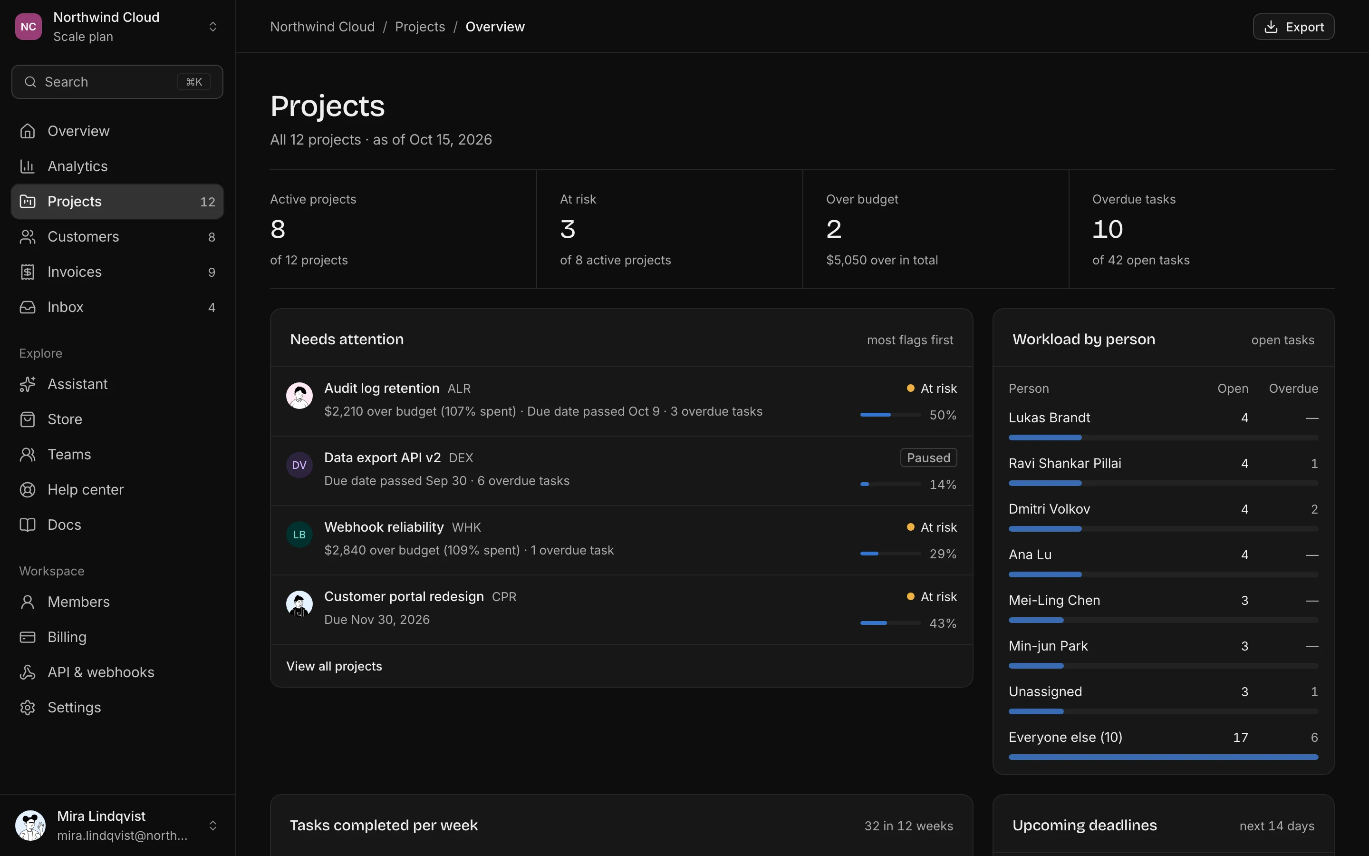
Task: Click the Inbox tray icon
Action: point(27,307)
